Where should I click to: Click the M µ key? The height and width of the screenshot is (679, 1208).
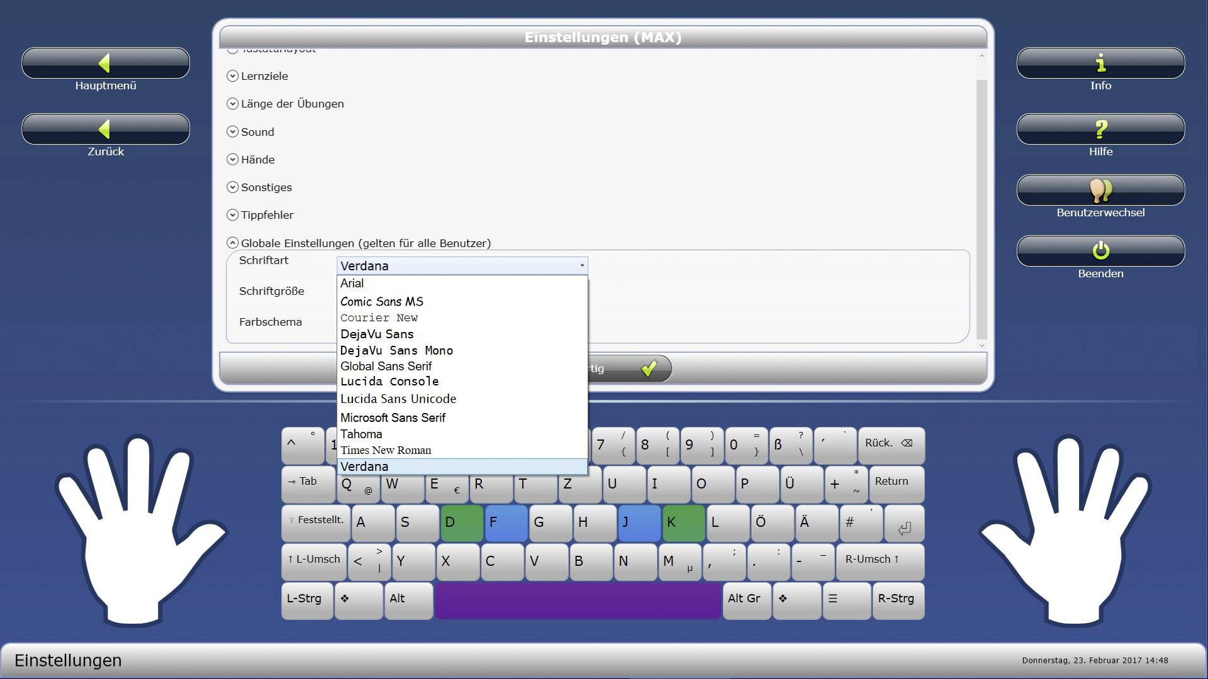pos(679,562)
